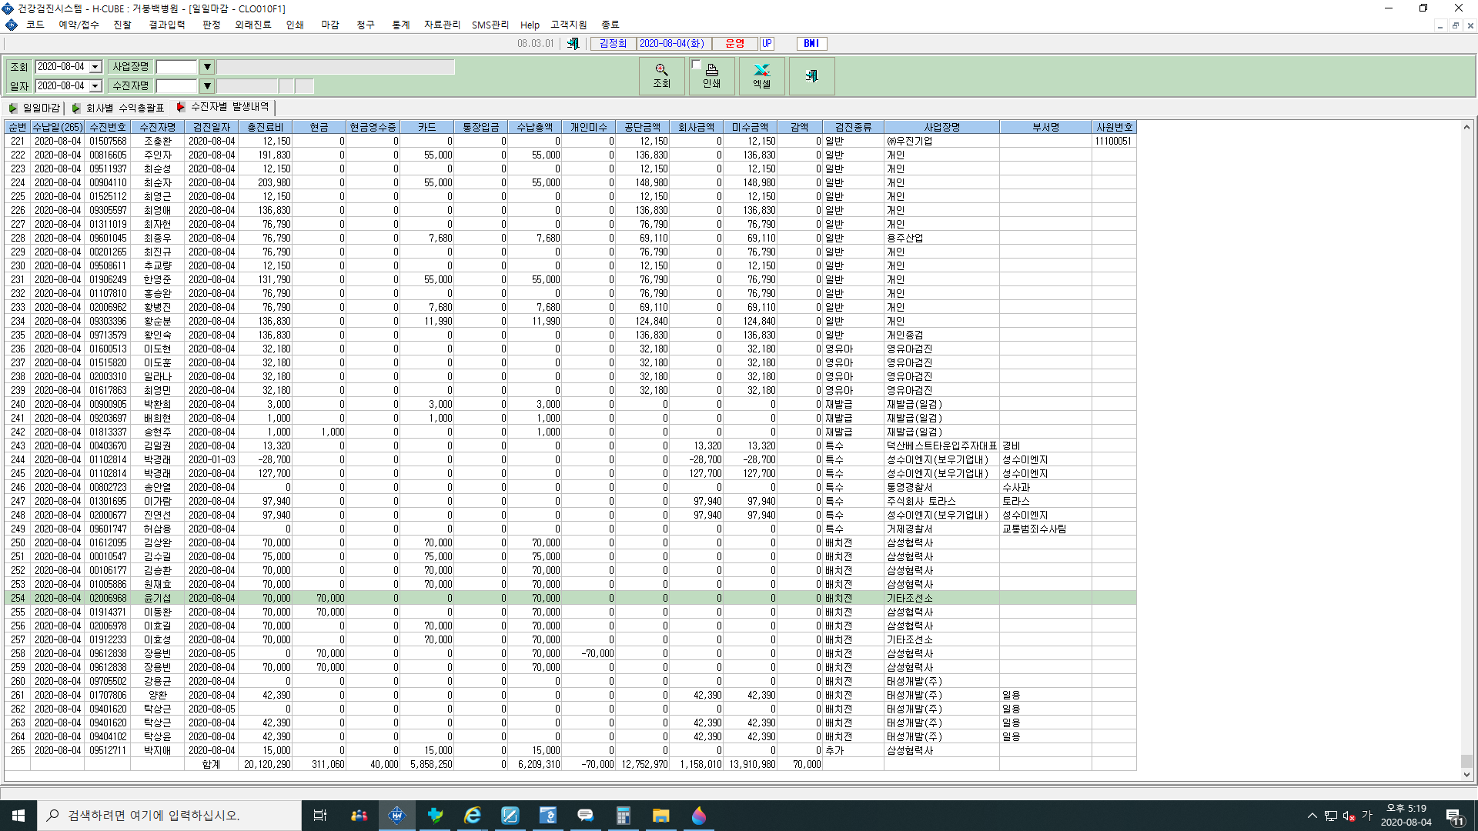Open the 수진자명 dropdown arrow
This screenshot has width=1478, height=831.
pos(207,86)
